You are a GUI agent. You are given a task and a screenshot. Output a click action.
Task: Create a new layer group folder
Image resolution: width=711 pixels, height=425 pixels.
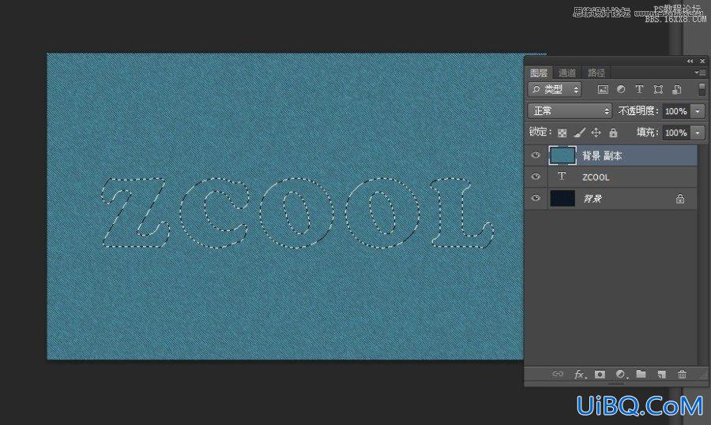click(x=641, y=374)
